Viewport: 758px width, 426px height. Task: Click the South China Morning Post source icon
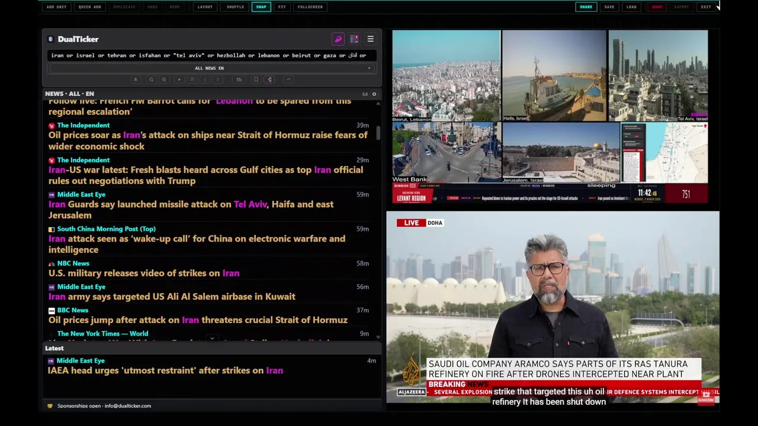[52, 229]
